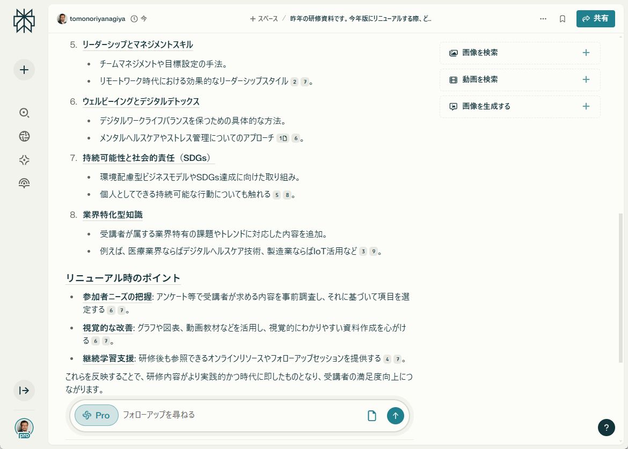Open citation 6 after 定する text

coord(111,311)
